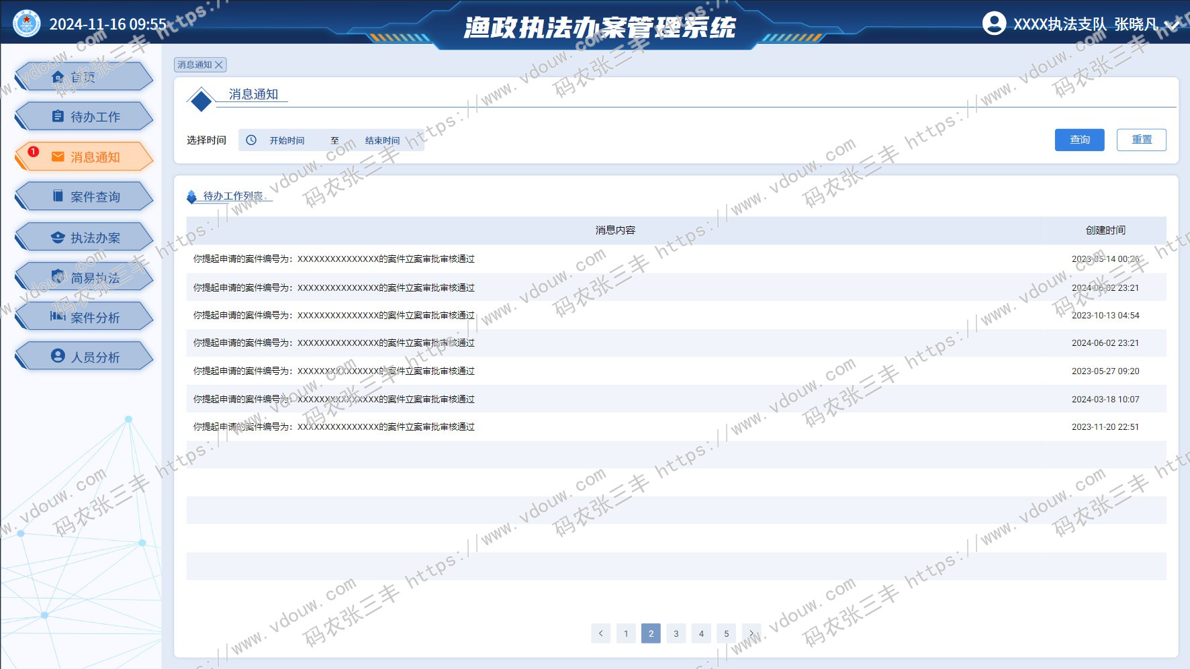Click the red unread badge on 消息通知

[34, 152]
